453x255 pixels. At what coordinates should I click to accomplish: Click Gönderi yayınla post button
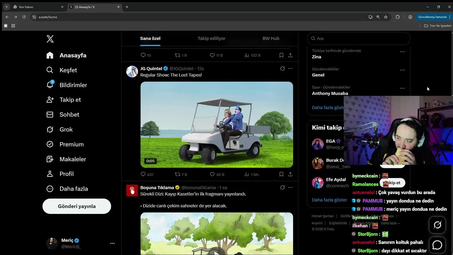tap(77, 206)
